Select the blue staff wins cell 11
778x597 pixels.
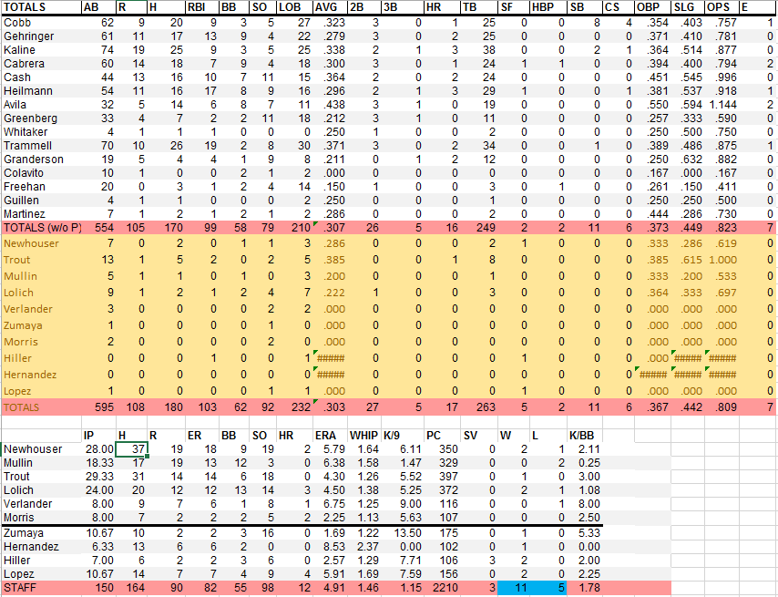(x=513, y=588)
